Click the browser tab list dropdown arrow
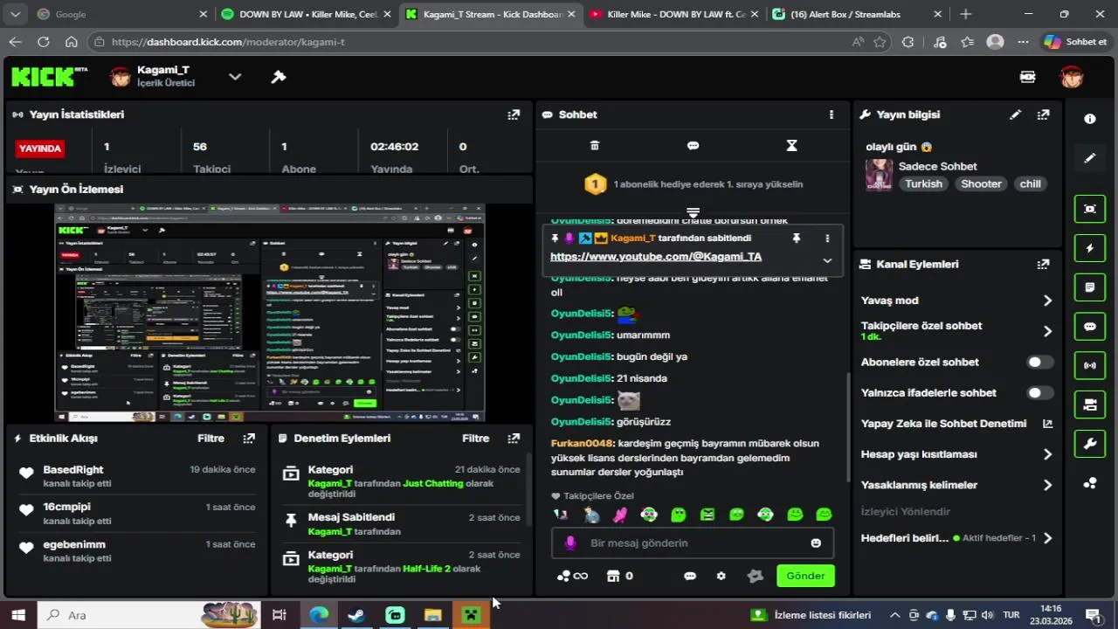The image size is (1118, 629). 15,14
